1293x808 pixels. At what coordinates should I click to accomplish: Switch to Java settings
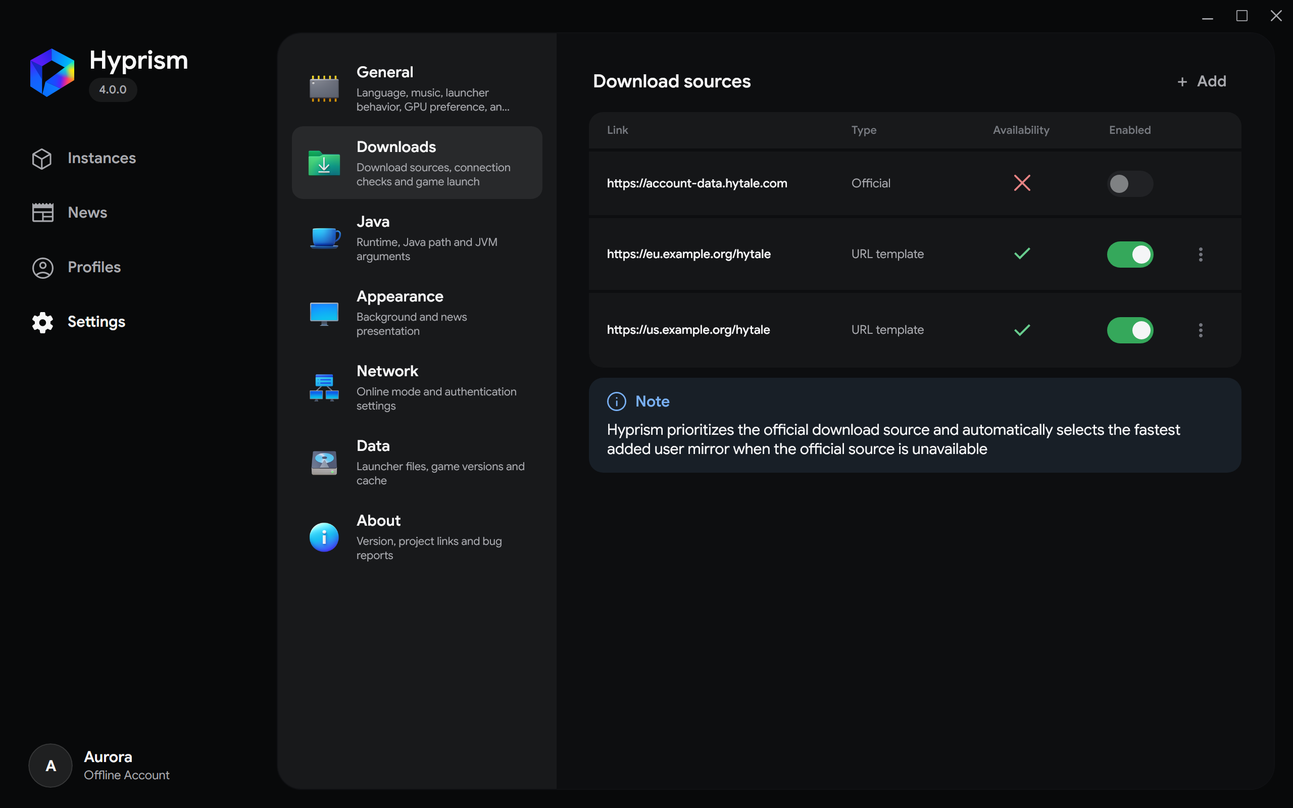point(417,238)
